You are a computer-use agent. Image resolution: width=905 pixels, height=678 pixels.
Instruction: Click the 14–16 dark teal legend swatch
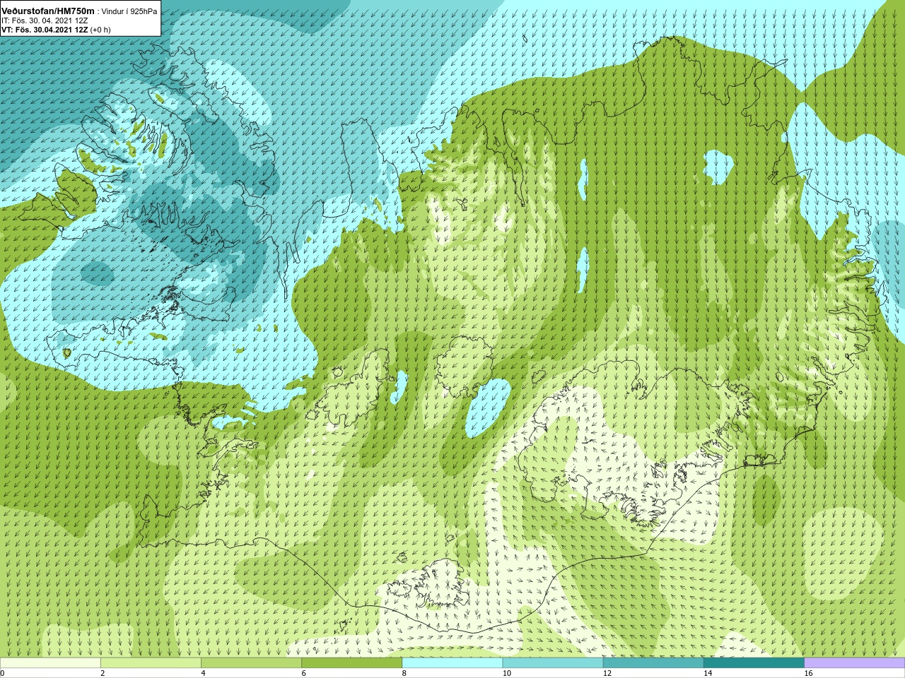click(754, 663)
